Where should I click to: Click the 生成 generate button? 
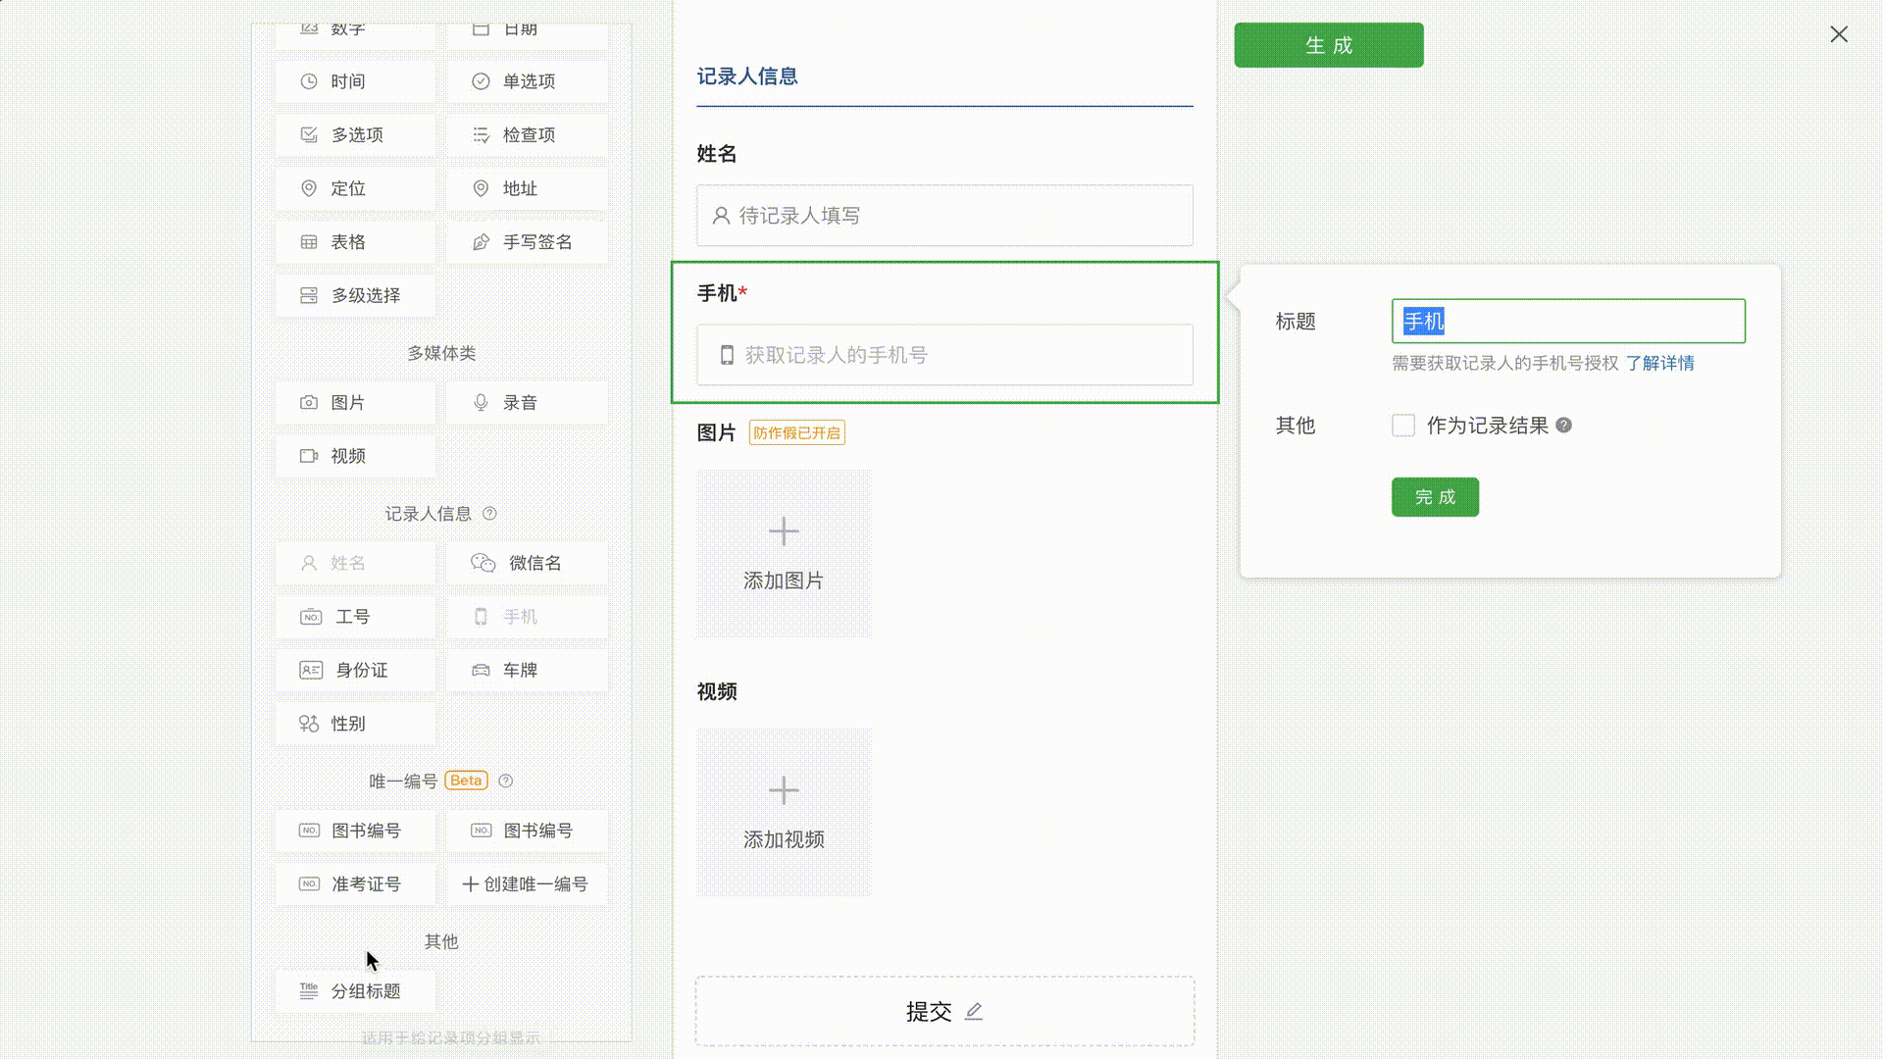point(1328,44)
